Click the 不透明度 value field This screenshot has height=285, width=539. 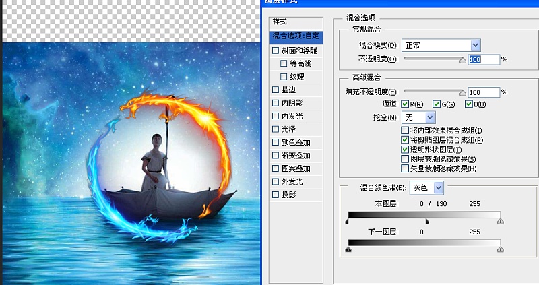click(x=484, y=59)
